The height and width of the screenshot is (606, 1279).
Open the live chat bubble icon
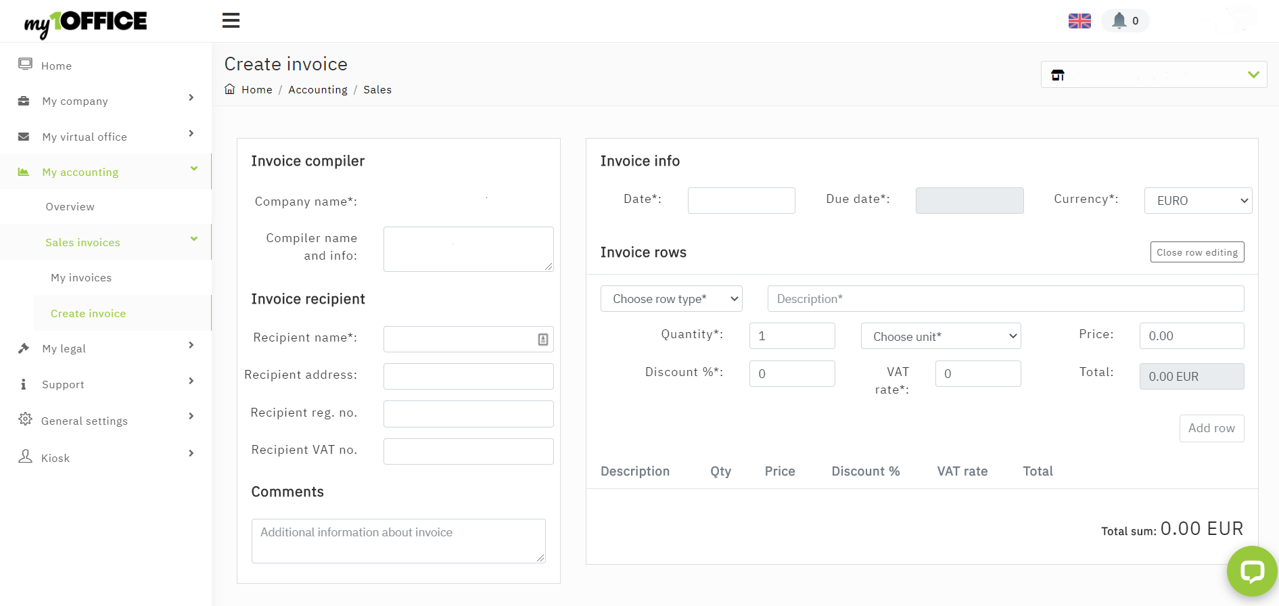(1251, 572)
